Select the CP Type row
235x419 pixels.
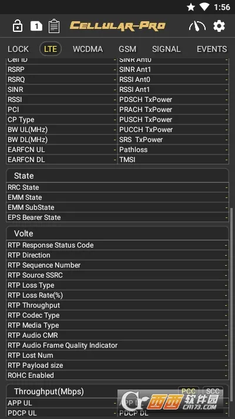(x=62, y=120)
